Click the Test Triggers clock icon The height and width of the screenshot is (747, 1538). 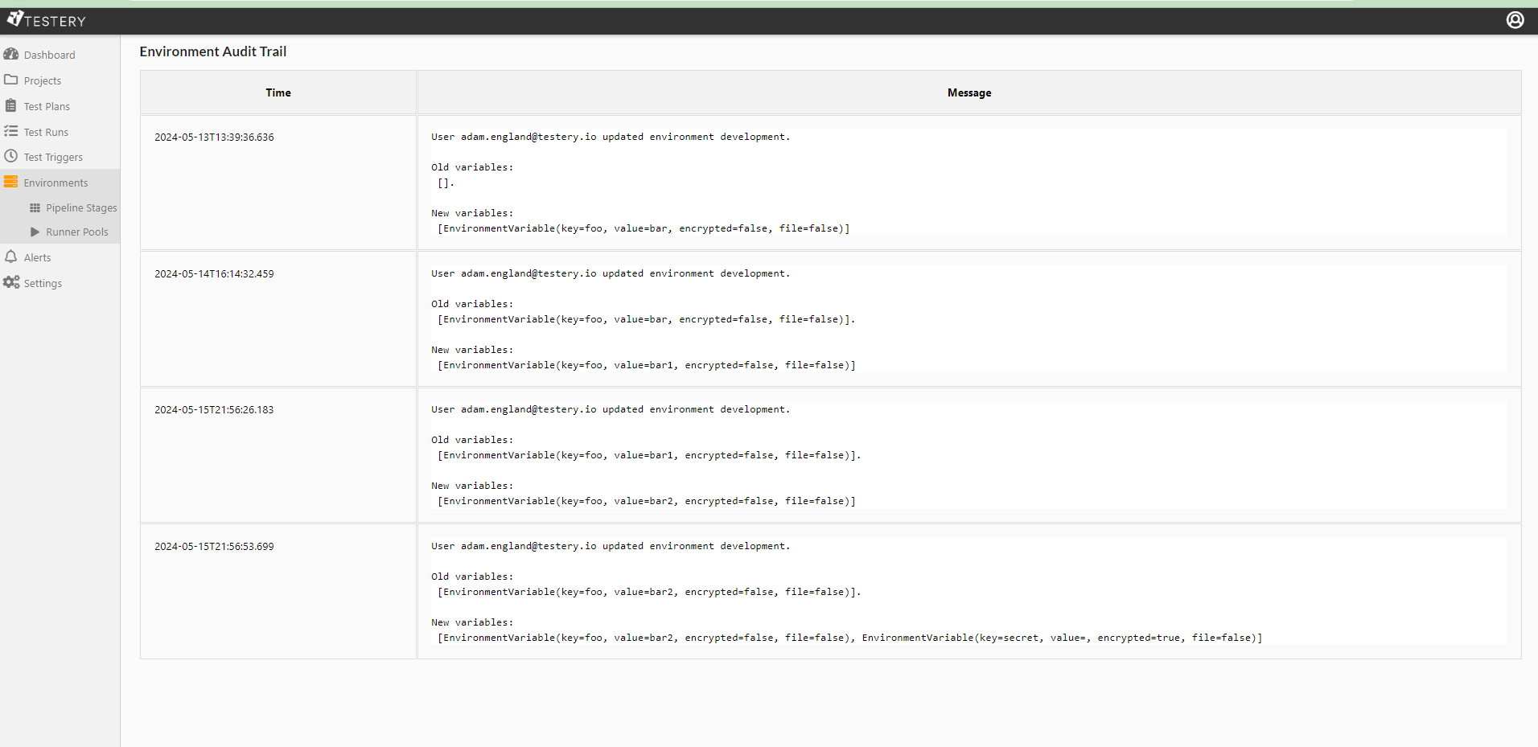coord(11,156)
